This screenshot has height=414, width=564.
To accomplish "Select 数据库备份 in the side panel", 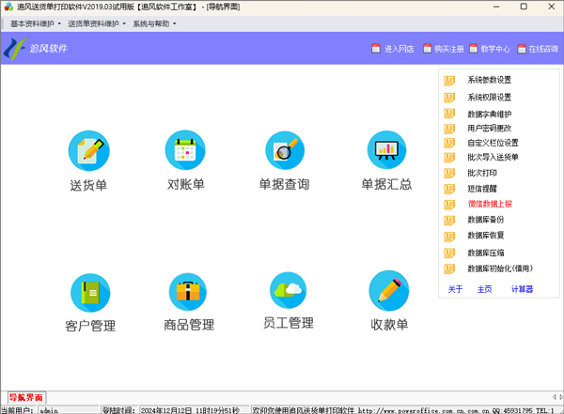I will (486, 220).
